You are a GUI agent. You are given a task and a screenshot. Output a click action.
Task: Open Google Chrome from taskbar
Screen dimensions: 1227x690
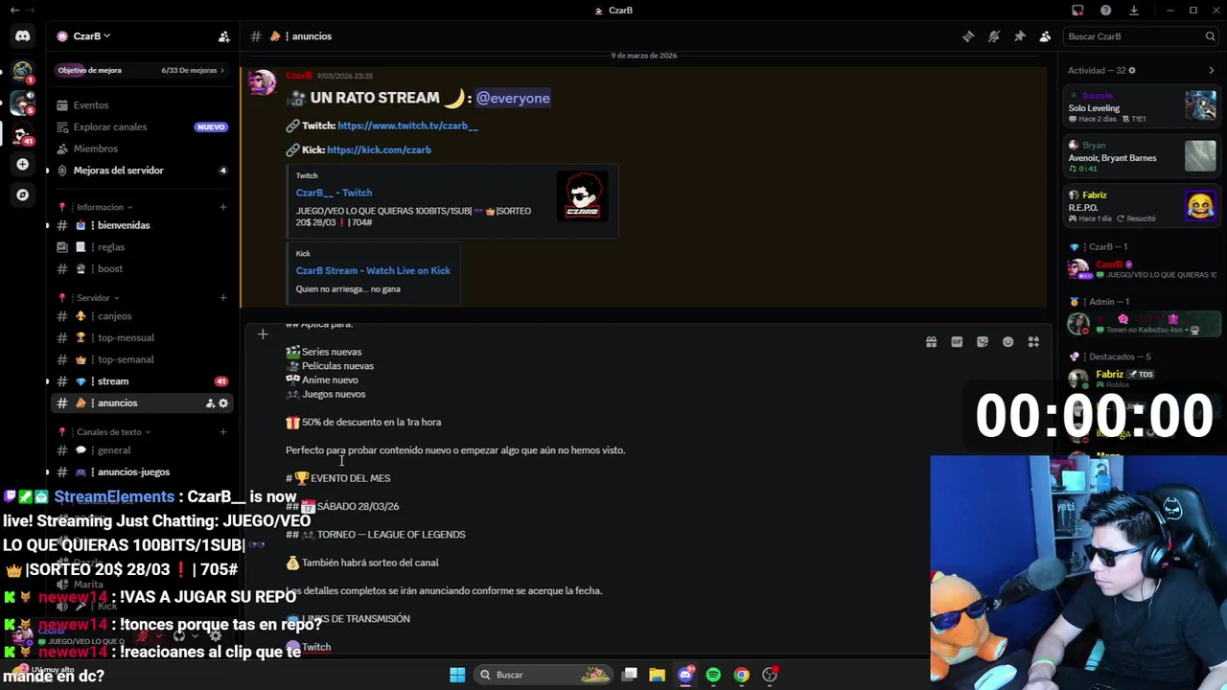click(x=741, y=675)
